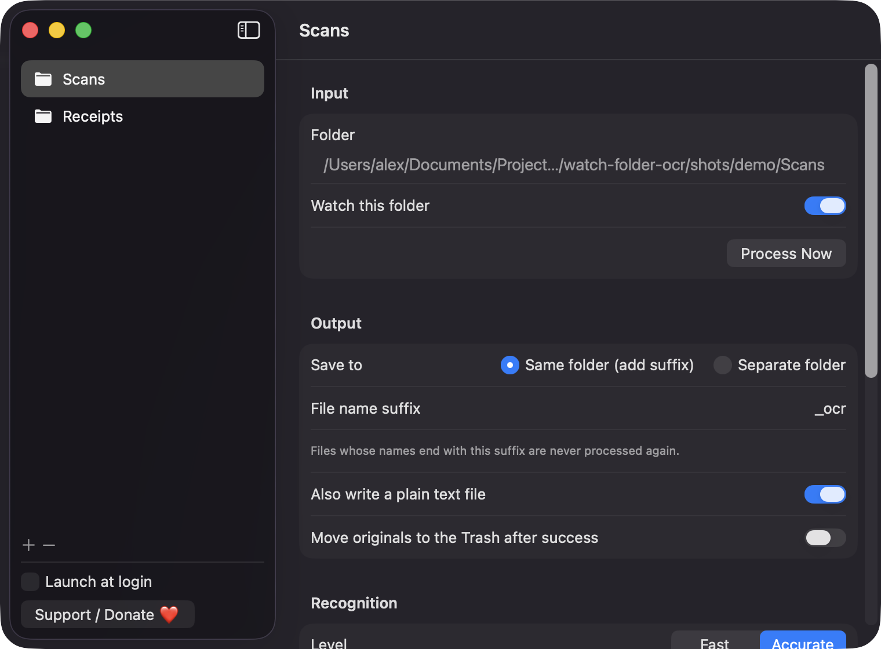Click the Scans folder icon in sidebar
The image size is (881, 649).
(43, 79)
